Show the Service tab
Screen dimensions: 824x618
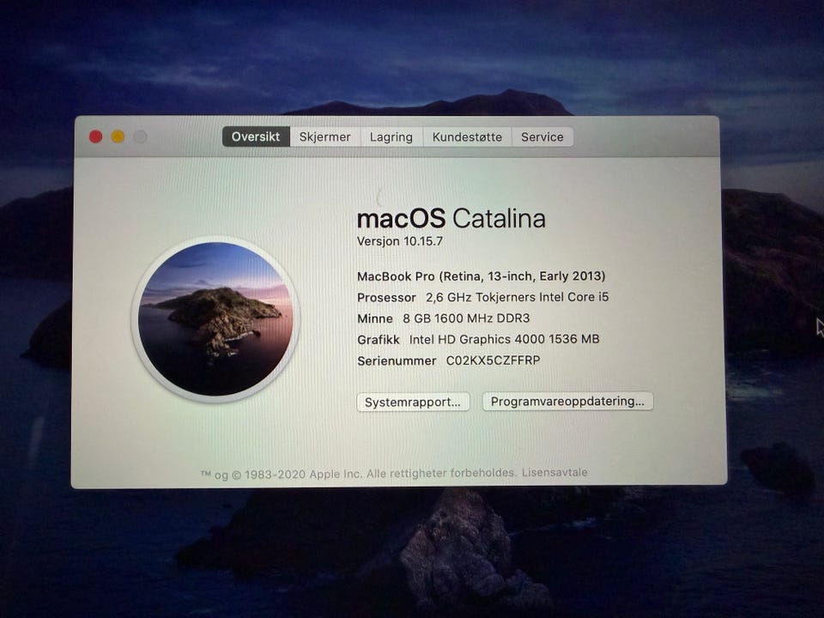[542, 136]
